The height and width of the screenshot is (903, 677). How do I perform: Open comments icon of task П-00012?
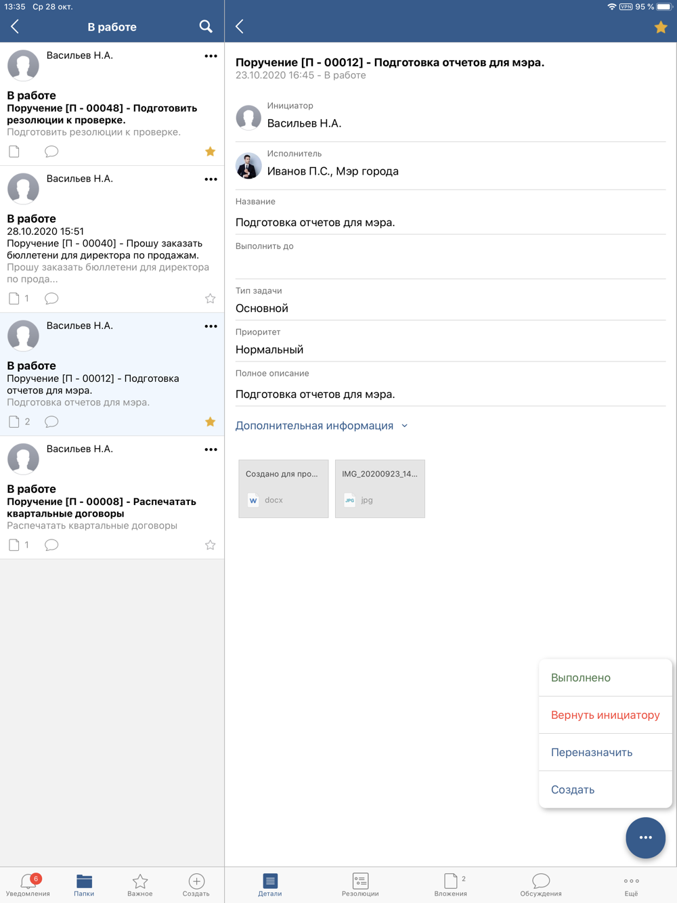(51, 422)
